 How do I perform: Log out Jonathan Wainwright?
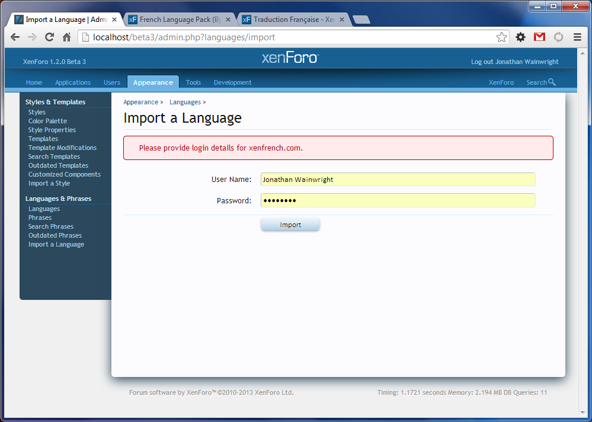point(514,62)
